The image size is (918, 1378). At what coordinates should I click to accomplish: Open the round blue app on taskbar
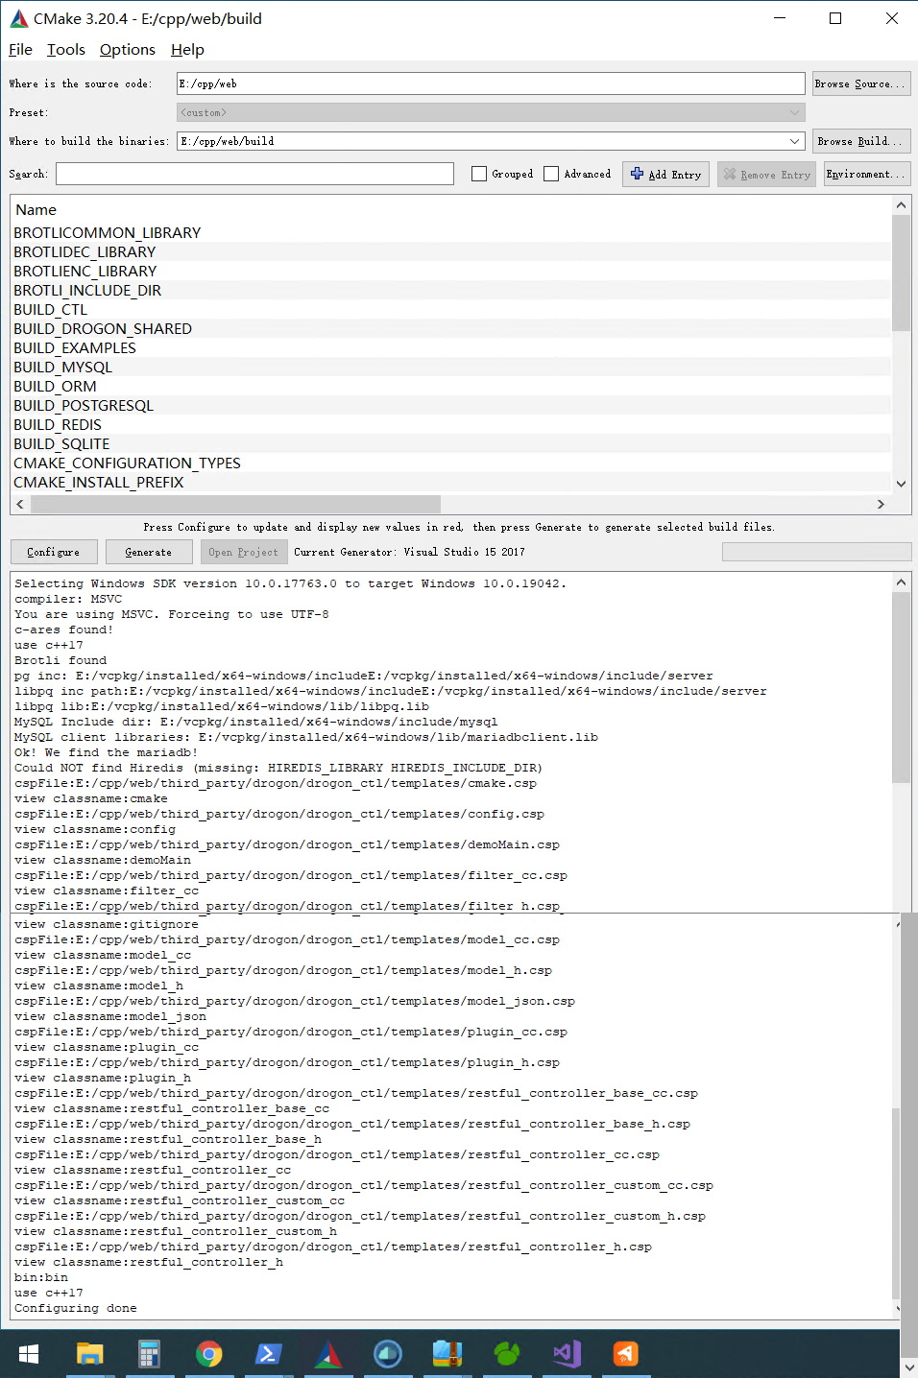coord(388,1354)
